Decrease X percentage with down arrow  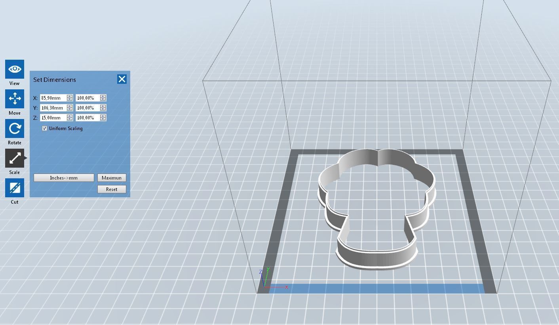point(103,99)
